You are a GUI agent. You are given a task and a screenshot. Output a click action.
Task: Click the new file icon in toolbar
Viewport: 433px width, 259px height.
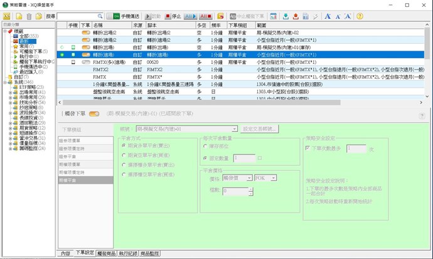coord(19,16)
